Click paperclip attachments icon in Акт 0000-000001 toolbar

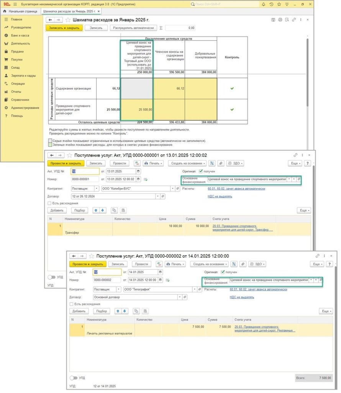220,163
